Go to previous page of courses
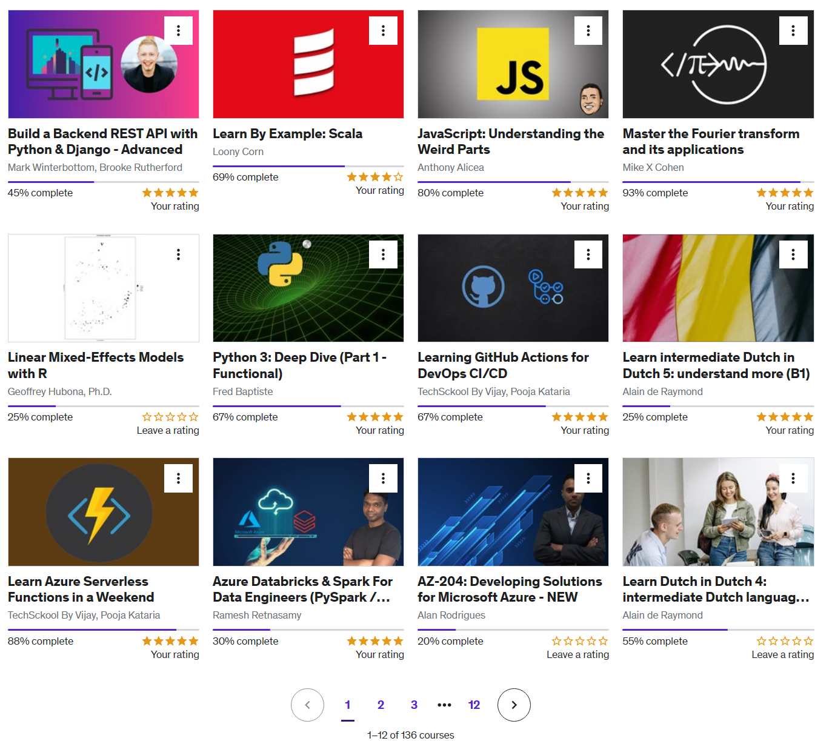The height and width of the screenshot is (741, 835). pos(307,705)
